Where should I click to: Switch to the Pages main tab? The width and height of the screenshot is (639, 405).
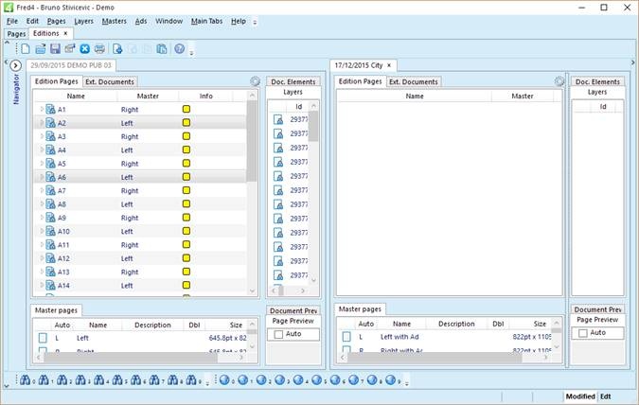tap(16, 34)
